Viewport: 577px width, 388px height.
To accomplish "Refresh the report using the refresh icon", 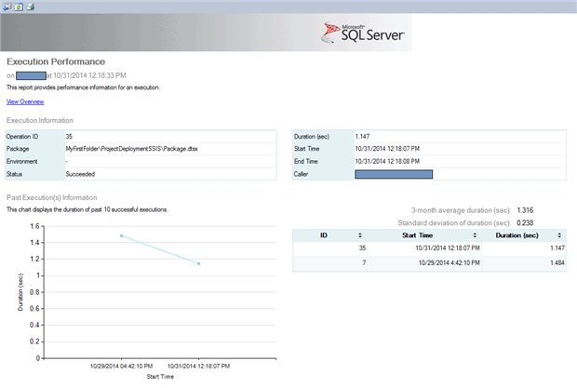I will (18, 6).
